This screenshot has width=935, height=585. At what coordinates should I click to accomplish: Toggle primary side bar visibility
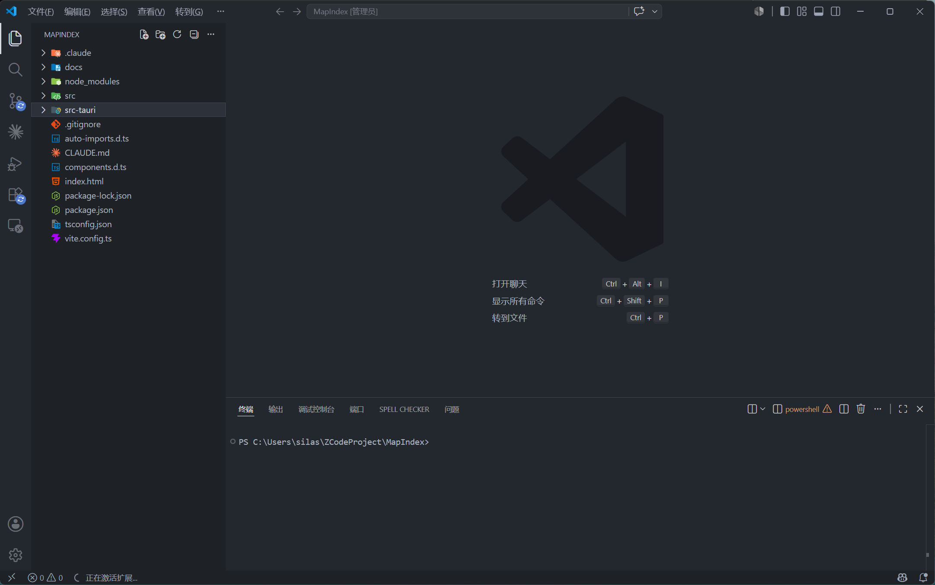(x=785, y=11)
